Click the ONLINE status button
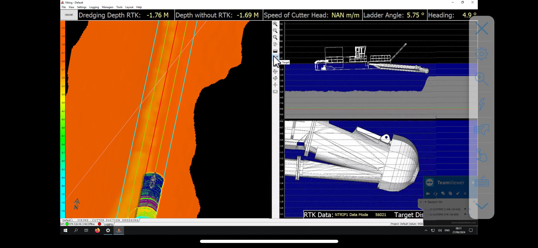 point(69,15)
